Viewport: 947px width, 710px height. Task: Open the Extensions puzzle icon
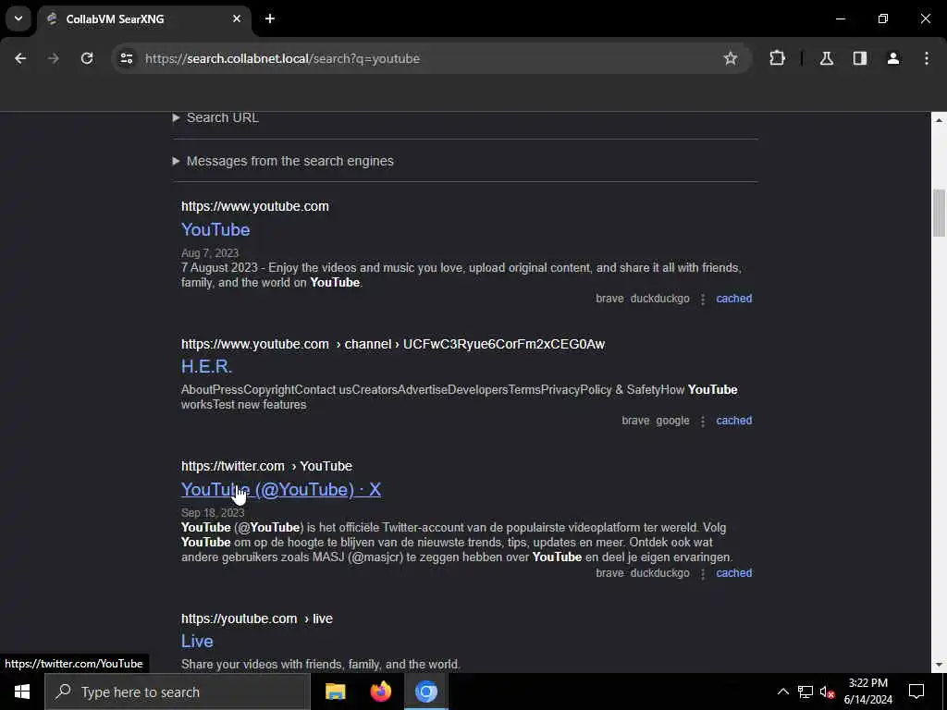[777, 58]
